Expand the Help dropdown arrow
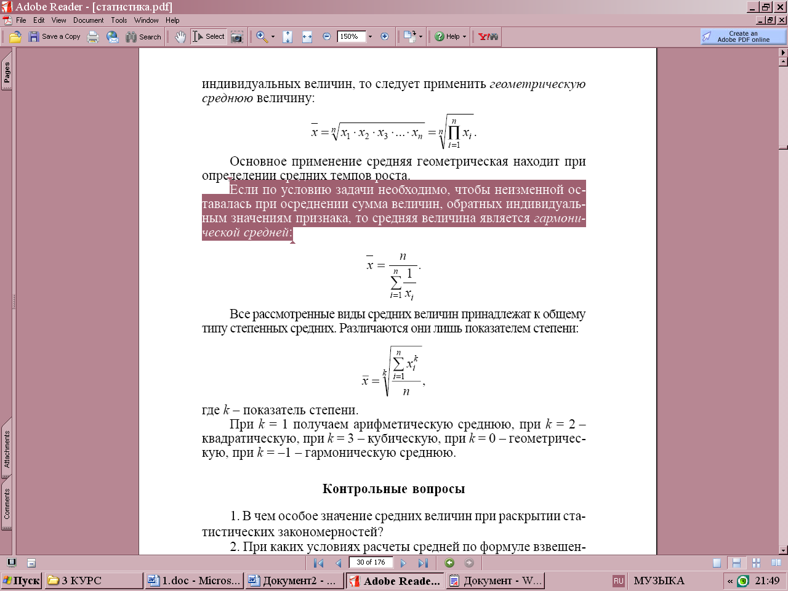Screen dimensions: 788x591 pyautogui.click(x=464, y=37)
